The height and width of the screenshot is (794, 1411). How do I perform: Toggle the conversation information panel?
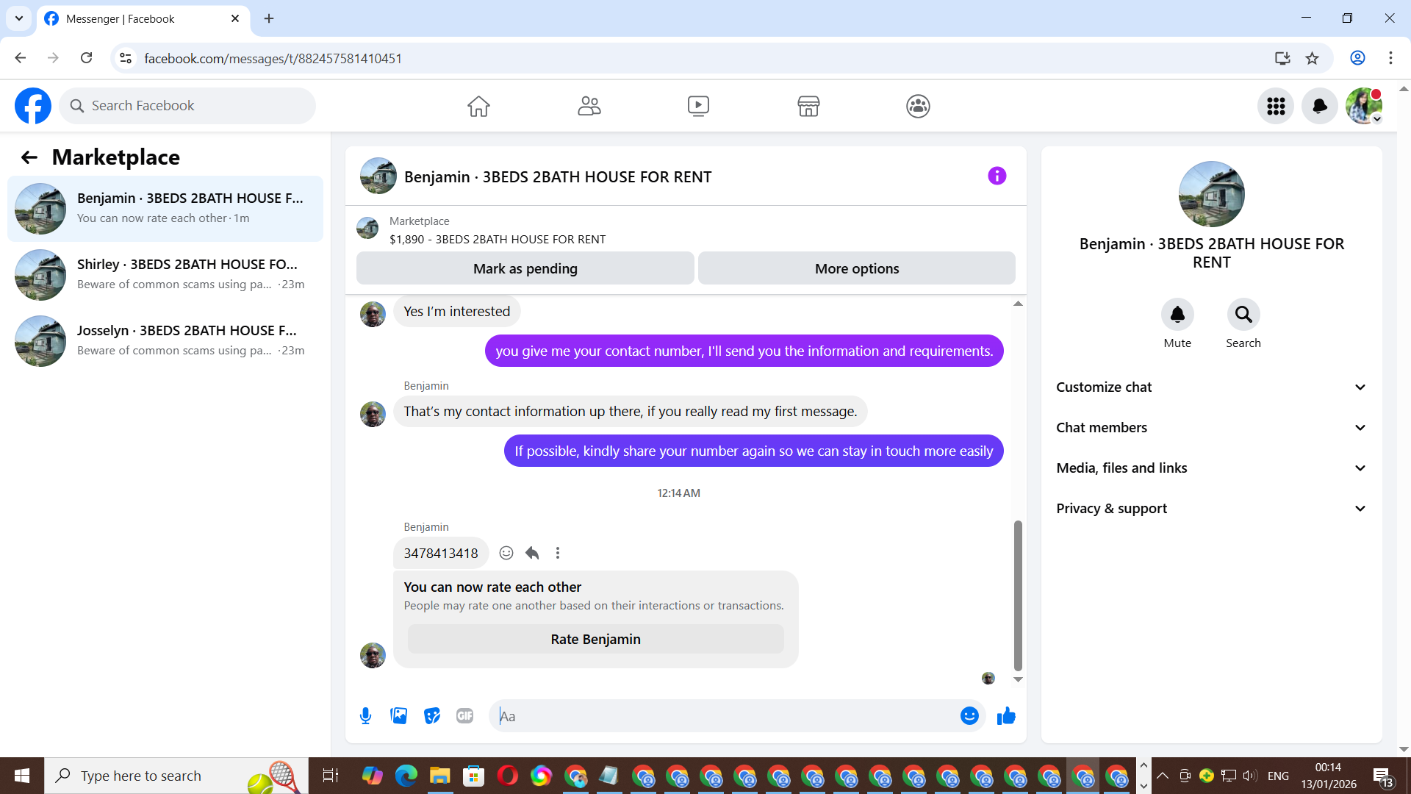997,176
